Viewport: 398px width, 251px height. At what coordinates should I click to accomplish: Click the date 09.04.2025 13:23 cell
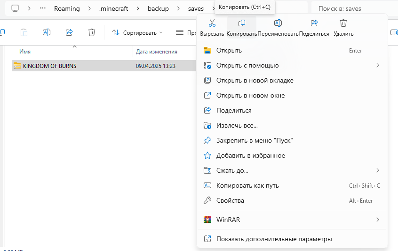pyautogui.click(x=156, y=66)
